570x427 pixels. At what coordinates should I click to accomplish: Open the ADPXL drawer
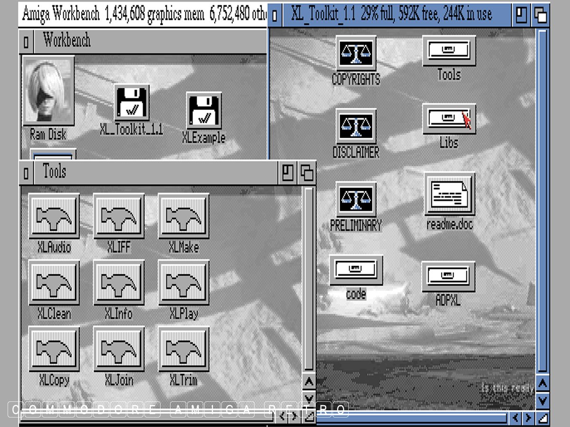click(448, 277)
